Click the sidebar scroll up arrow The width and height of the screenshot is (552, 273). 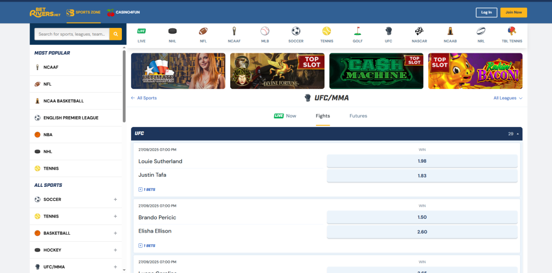[124, 47]
